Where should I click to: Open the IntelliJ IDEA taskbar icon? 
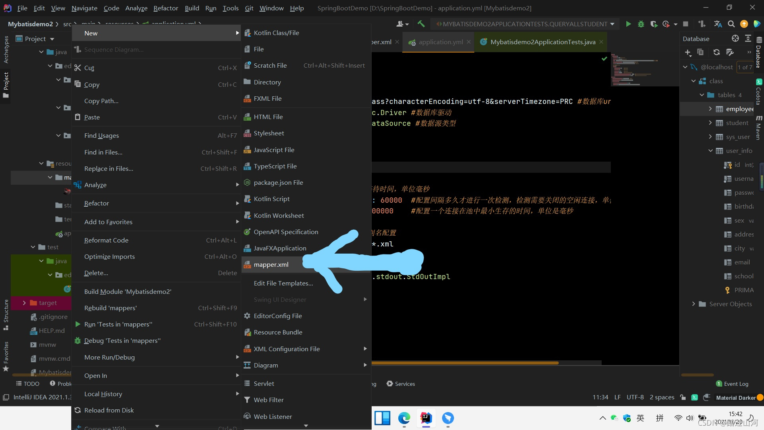[x=426, y=418]
